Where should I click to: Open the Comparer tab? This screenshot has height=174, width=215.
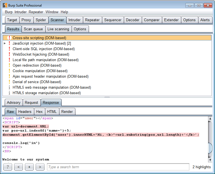pyautogui.click(x=152, y=20)
